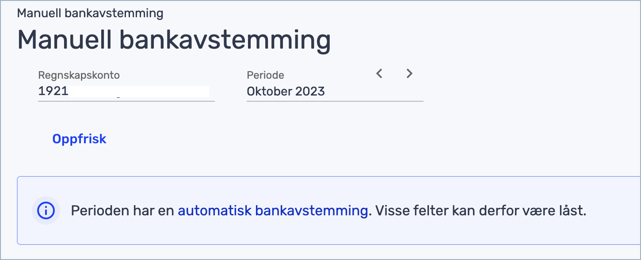Image resolution: width=641 pixels, height=260 pixels.
Task: Click Oppfrisk to reload the reconciliation data
Action: pyautogui.click(x=79, y=138)
